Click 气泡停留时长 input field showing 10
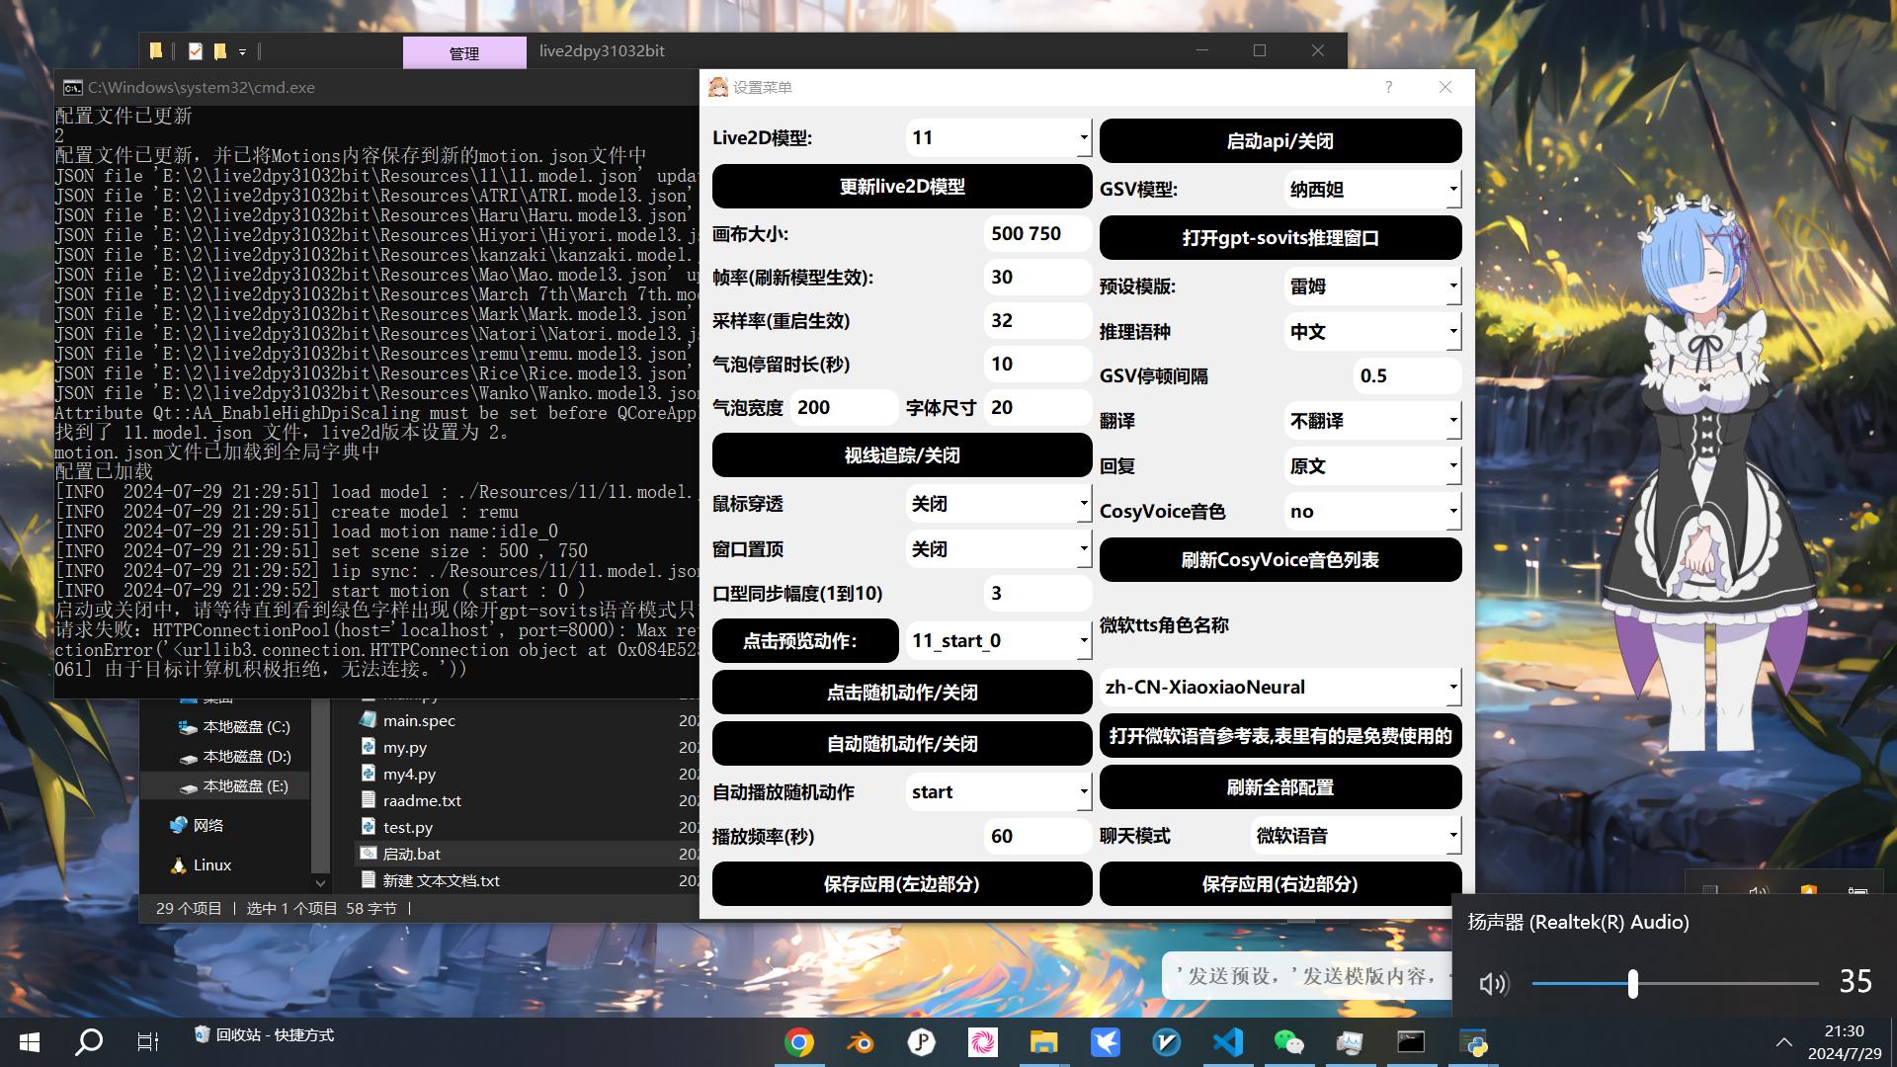Viewport: 1897px width, 1067px height. 1037,365
